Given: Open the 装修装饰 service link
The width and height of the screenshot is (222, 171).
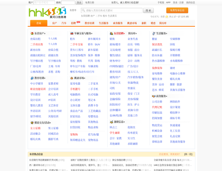Looking at the screenshot, I should 157,68.
